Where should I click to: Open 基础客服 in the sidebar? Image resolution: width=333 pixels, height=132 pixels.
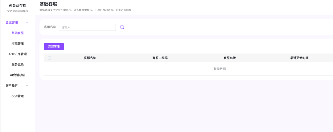[x=18, y=33]
